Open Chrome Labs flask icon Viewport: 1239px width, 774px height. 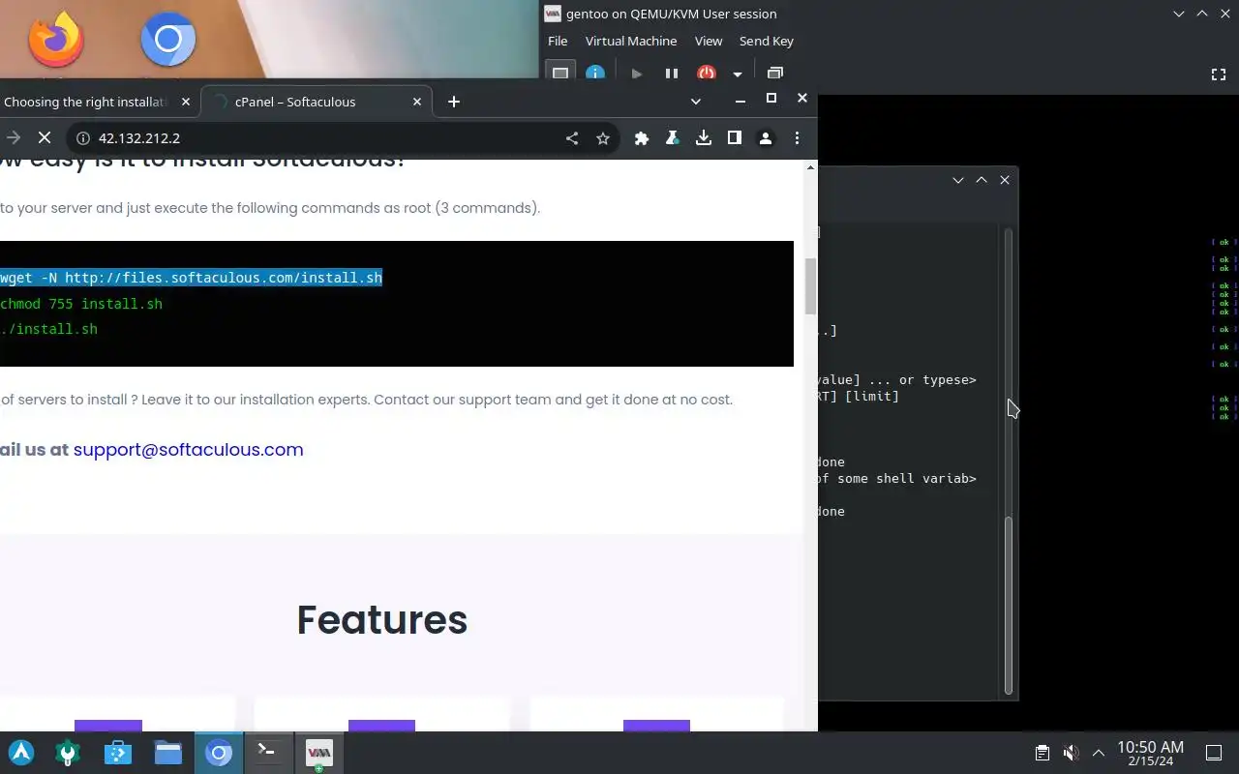(672, 138)
